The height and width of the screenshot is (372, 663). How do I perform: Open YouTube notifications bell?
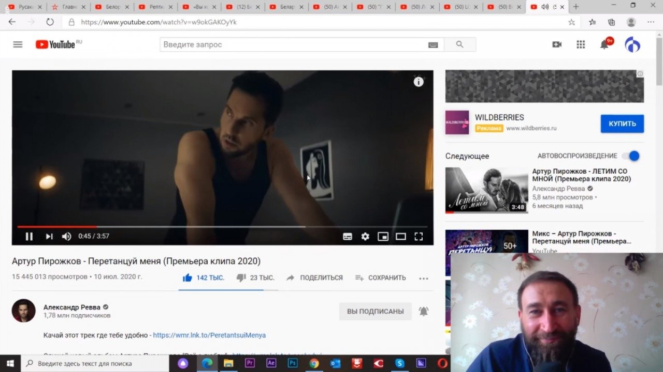604,44
